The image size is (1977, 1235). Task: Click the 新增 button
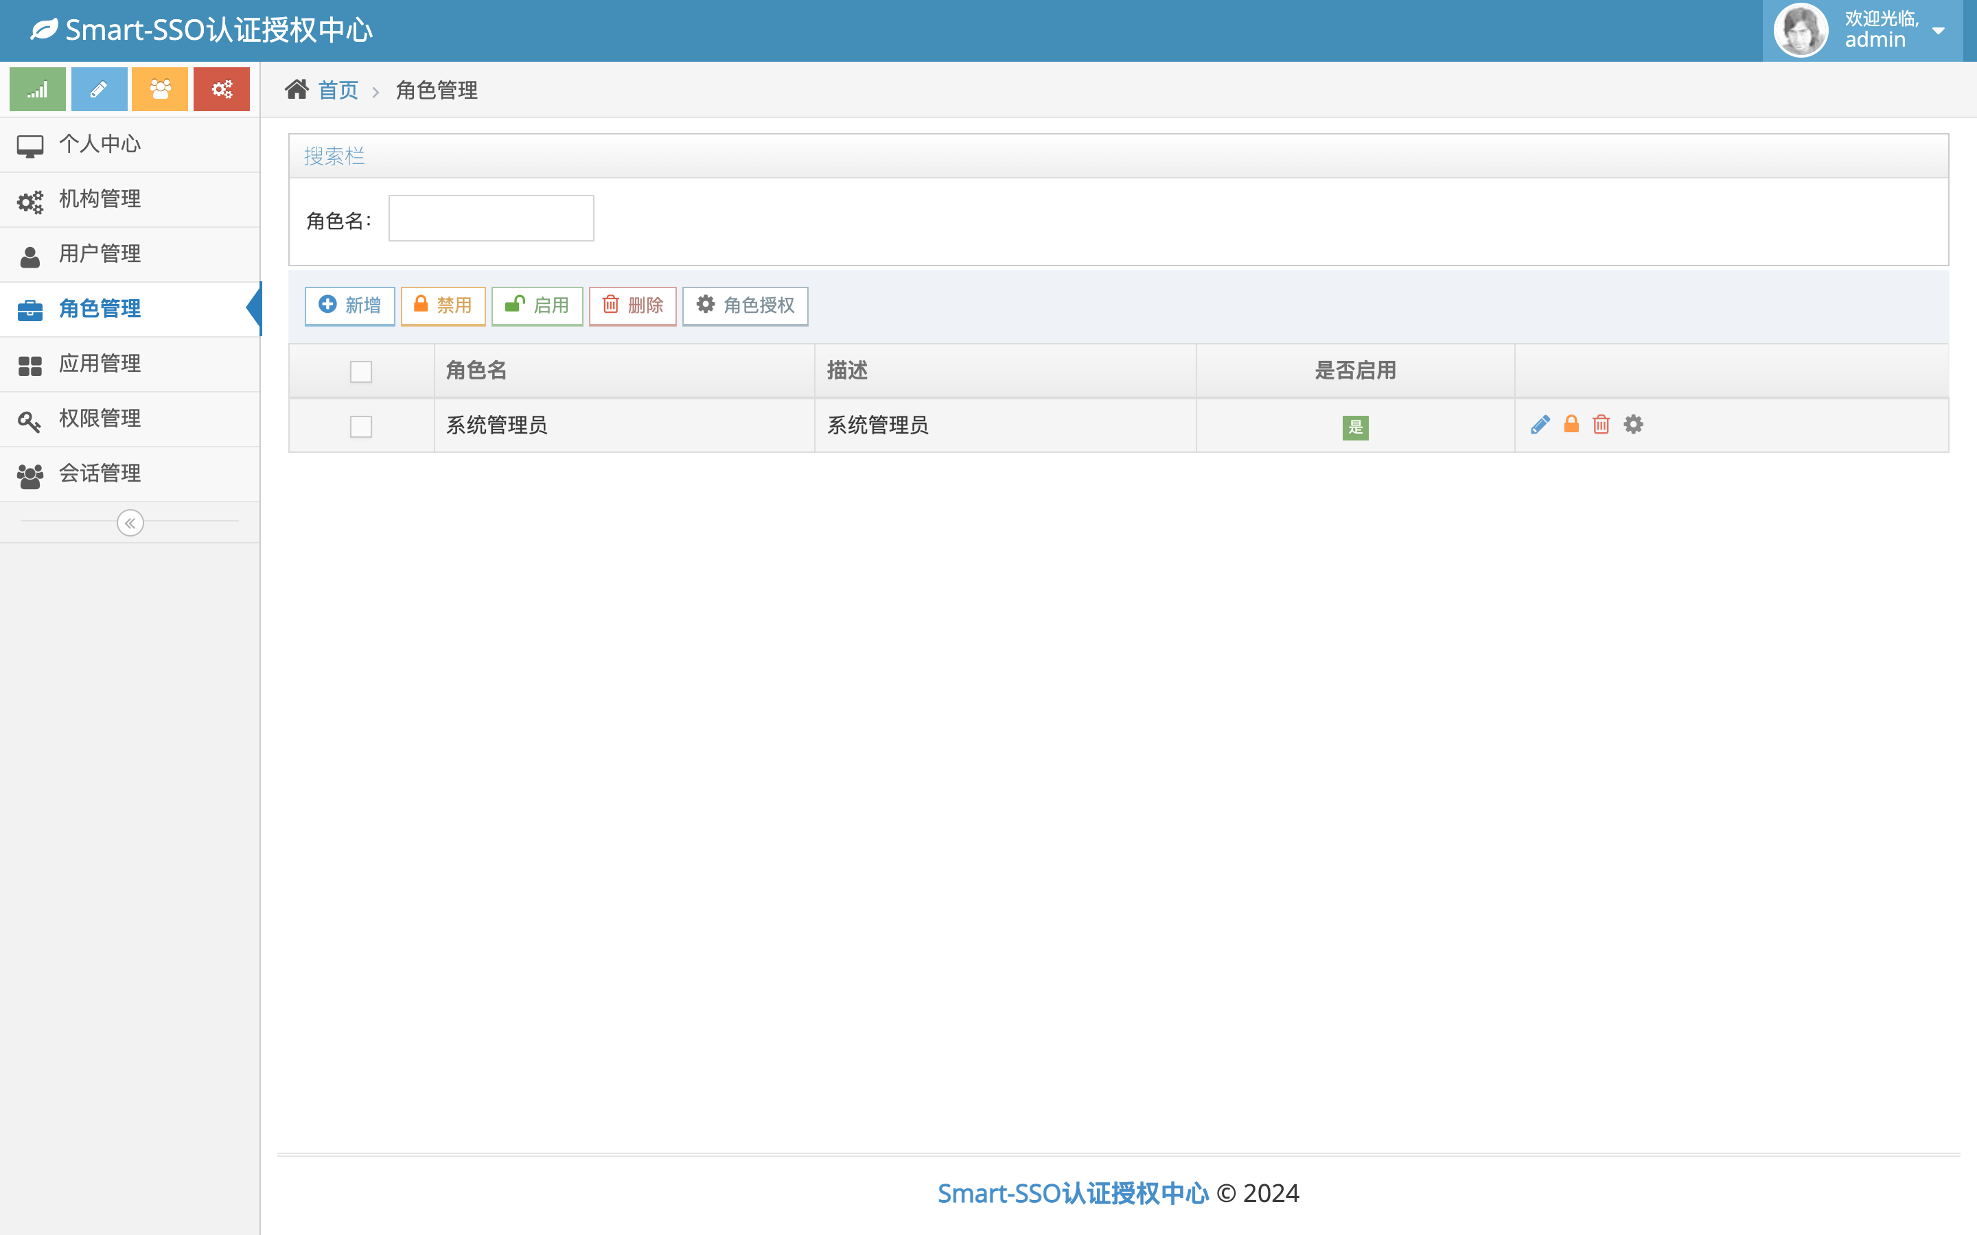coord(349,305)
